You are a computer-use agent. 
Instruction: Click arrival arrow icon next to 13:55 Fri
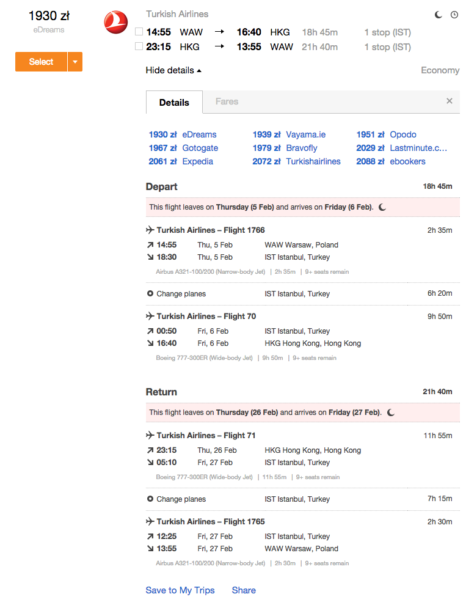click(x=150, y=548)
